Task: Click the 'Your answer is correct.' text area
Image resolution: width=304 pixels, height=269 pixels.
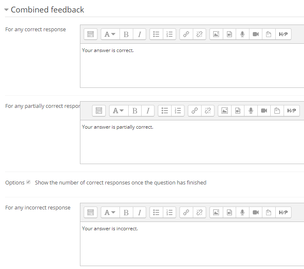Action: pos(192,65)
